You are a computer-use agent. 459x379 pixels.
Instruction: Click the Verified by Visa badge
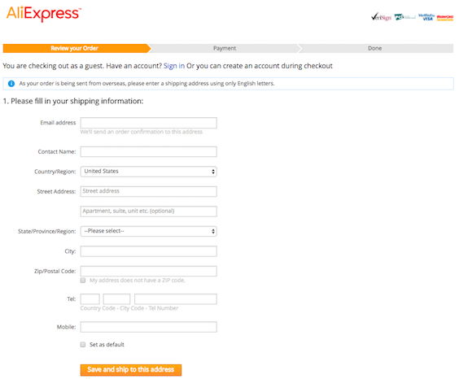tap(426, 17)
